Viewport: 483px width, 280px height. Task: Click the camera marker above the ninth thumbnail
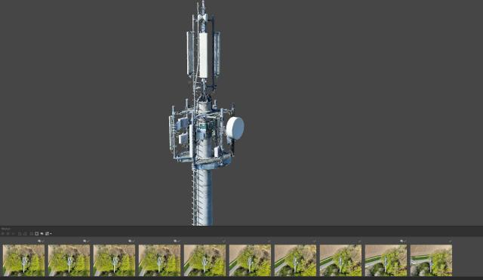(x=401, y=242)
